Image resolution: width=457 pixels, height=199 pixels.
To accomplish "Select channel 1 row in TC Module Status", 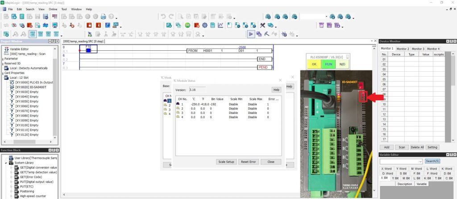I will click(228, 104).
